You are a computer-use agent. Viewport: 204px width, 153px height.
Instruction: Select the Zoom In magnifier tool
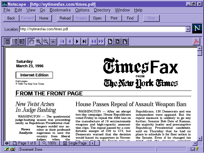pyautogui.click(x=39, y=42)
